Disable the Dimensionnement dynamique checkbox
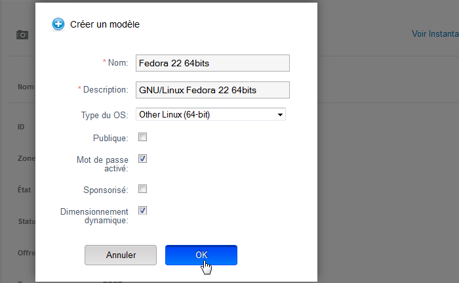Screen dimensions: 459x283 (142, 211)
